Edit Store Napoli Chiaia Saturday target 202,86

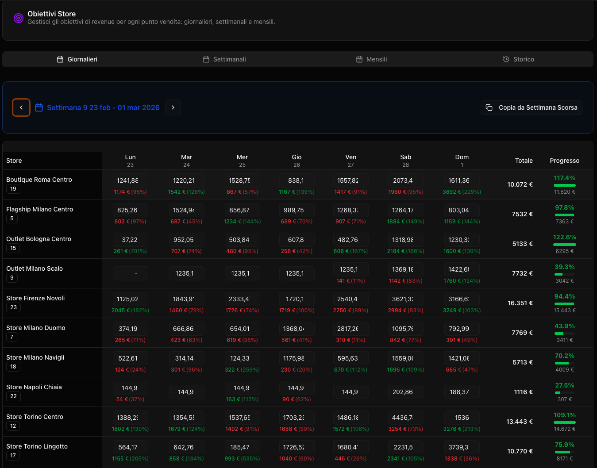click(405, 392)
